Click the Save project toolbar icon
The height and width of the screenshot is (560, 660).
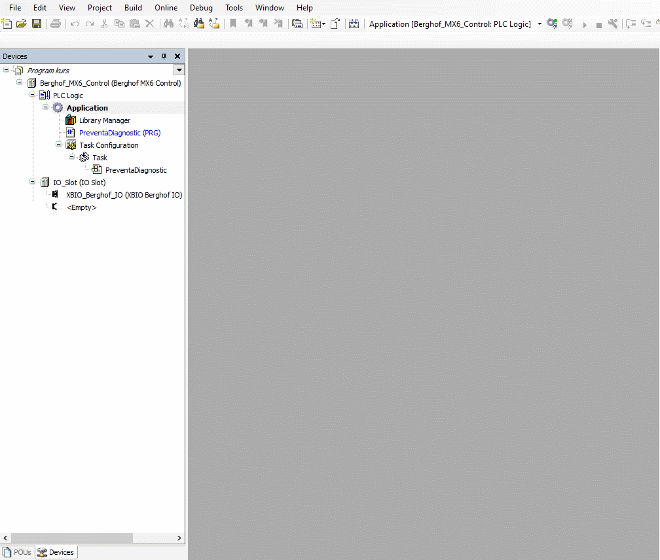[x=37, y=24]
